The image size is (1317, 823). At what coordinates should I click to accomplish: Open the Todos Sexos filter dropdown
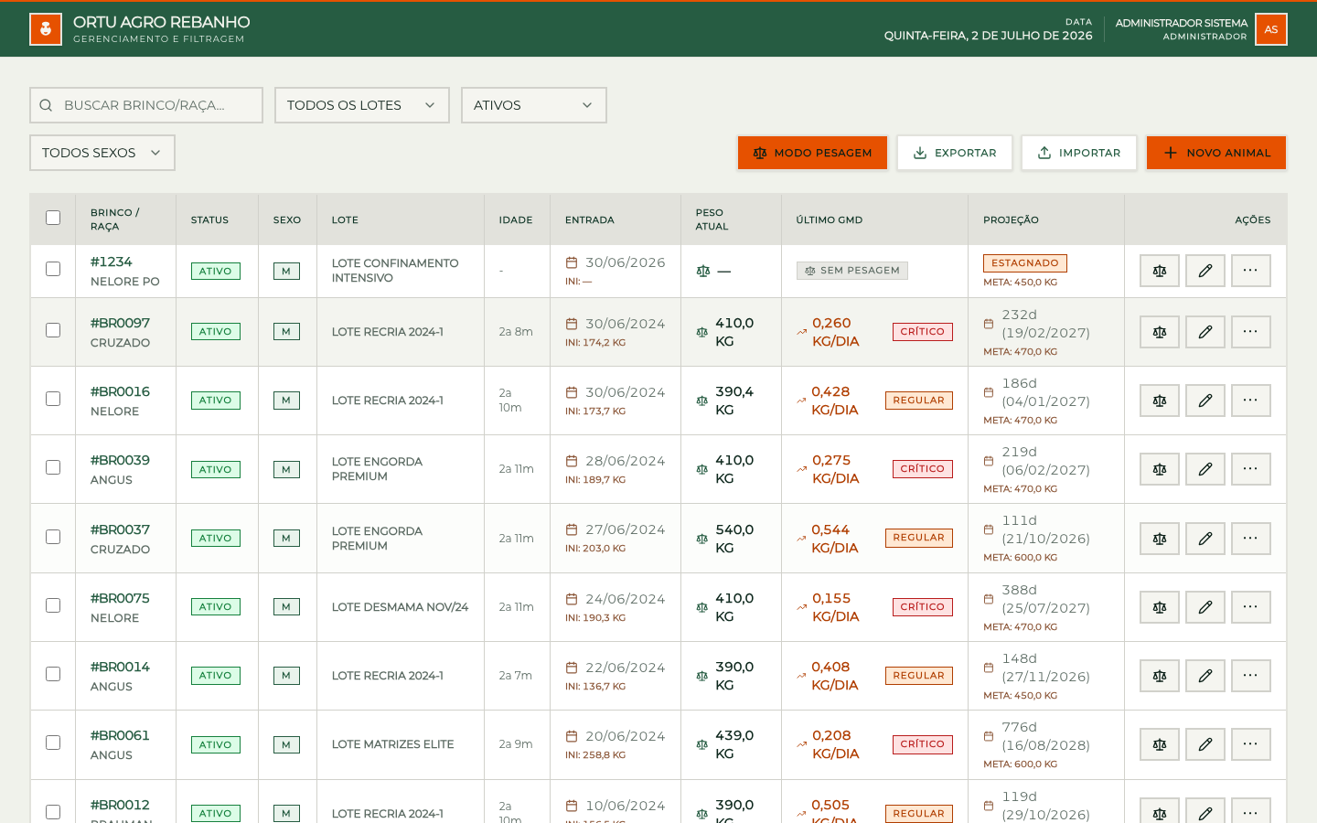coord(102,153)
